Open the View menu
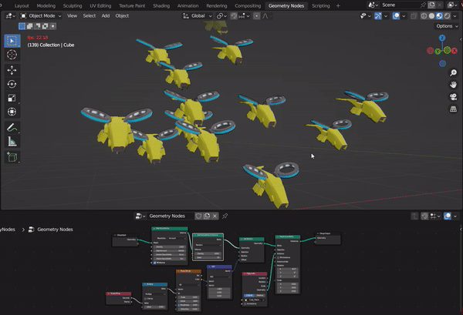The image size is (463, 315). click(x=72, y=16)
